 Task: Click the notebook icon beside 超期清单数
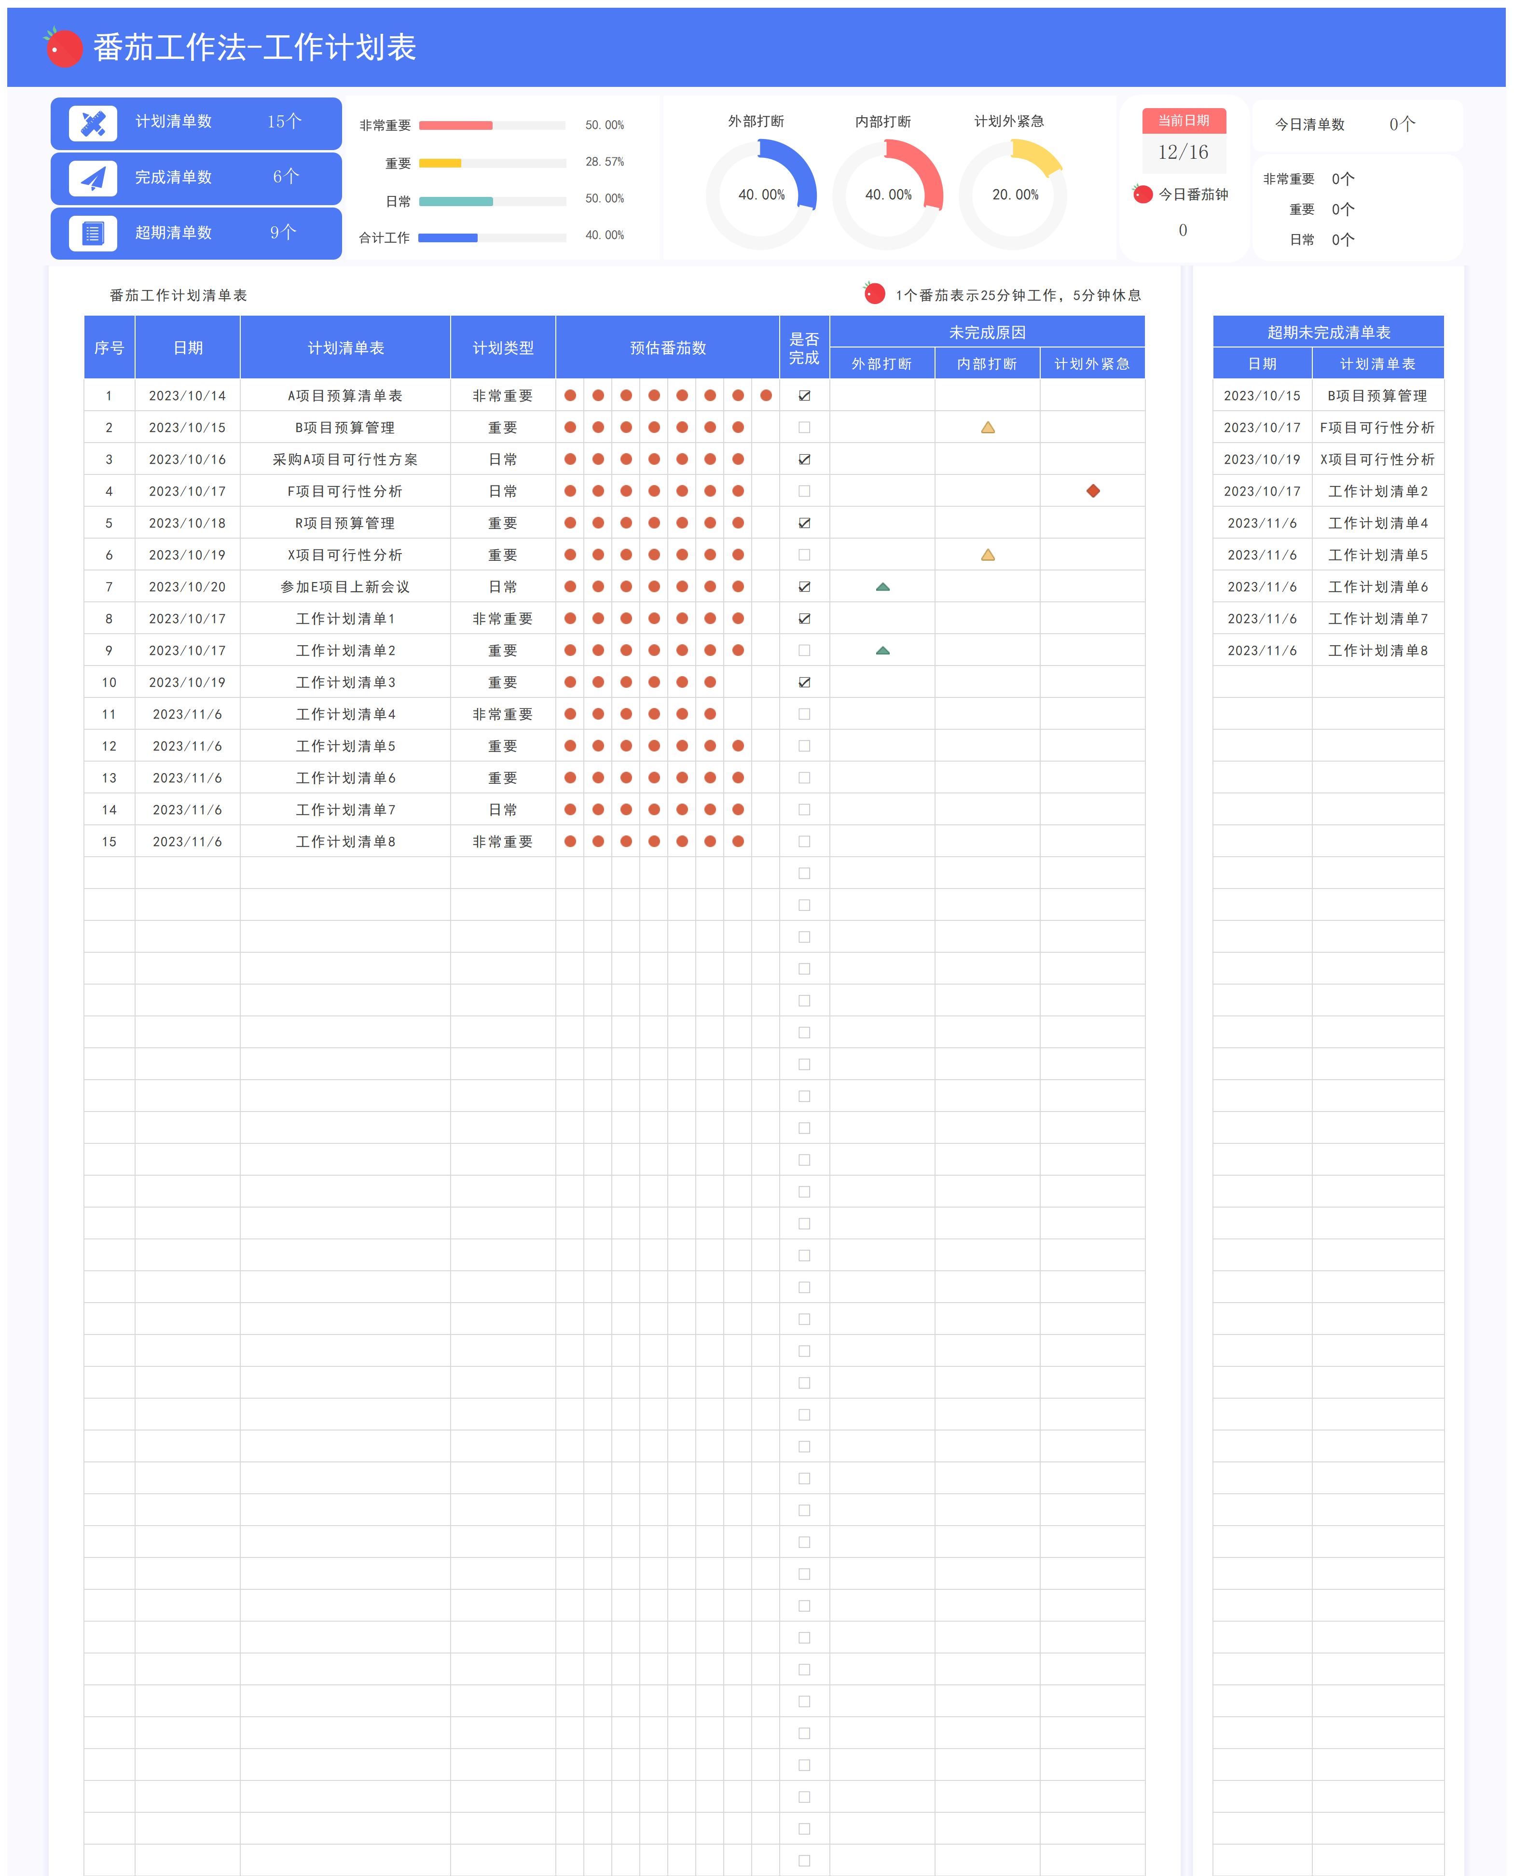pos(93,233)
